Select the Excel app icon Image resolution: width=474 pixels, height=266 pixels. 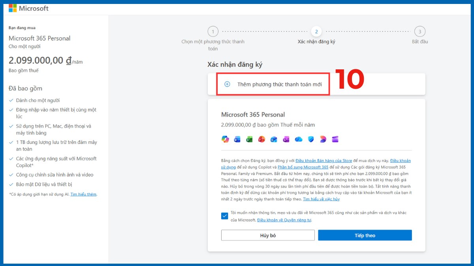tap(249, 139)
